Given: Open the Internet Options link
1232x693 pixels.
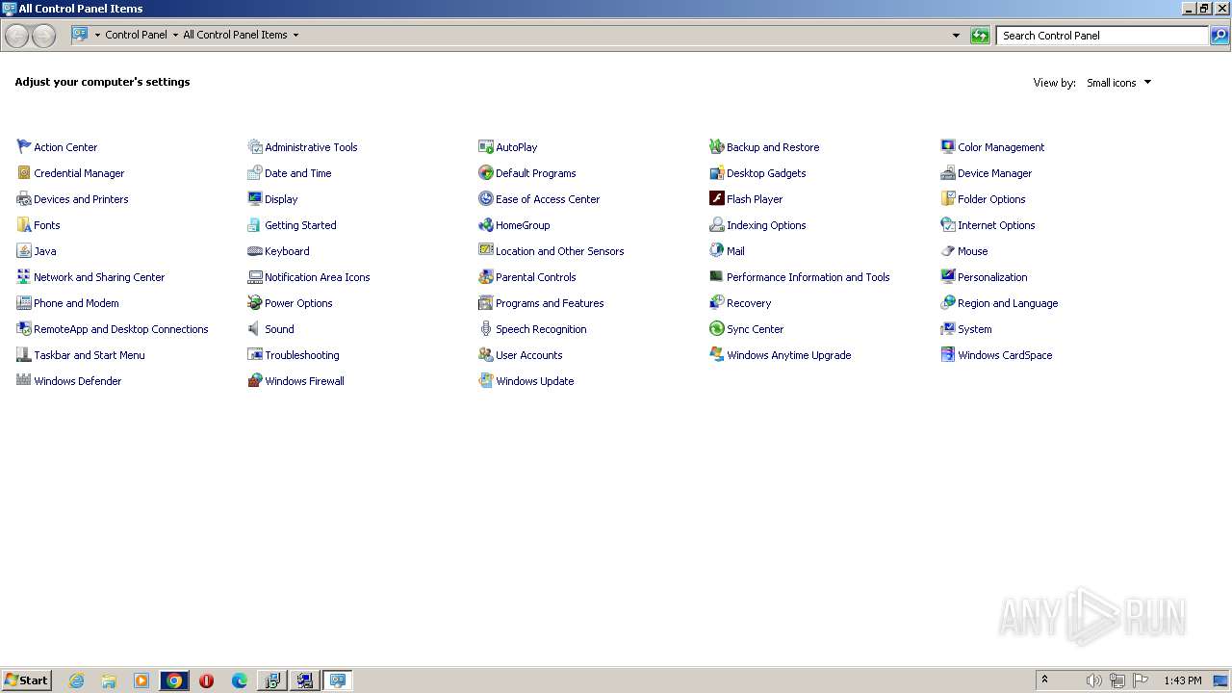Looking at the screenshot, I should pyautogui.click(x=996, y=225).
